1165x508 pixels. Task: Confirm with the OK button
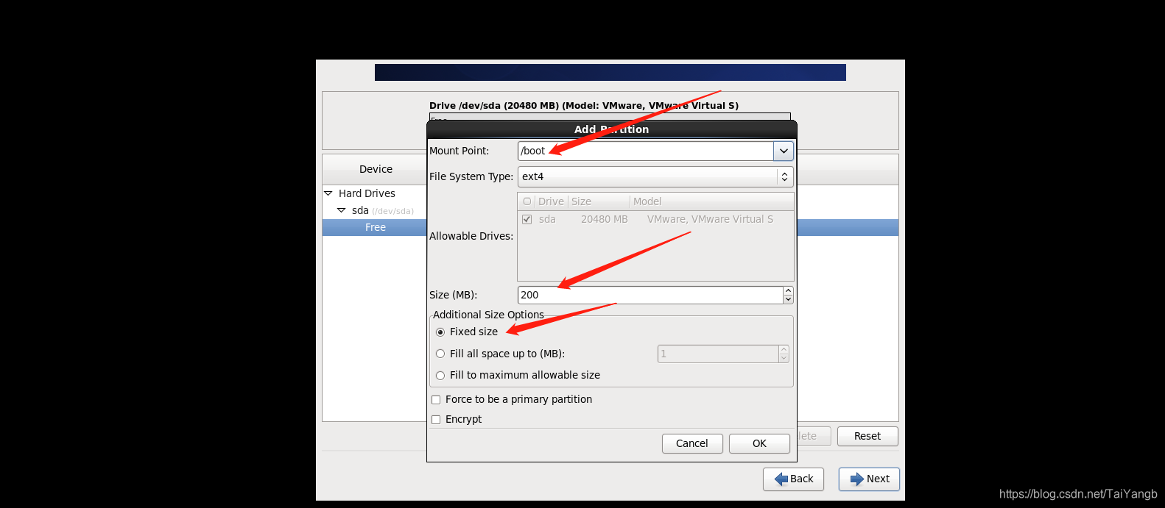759,443
